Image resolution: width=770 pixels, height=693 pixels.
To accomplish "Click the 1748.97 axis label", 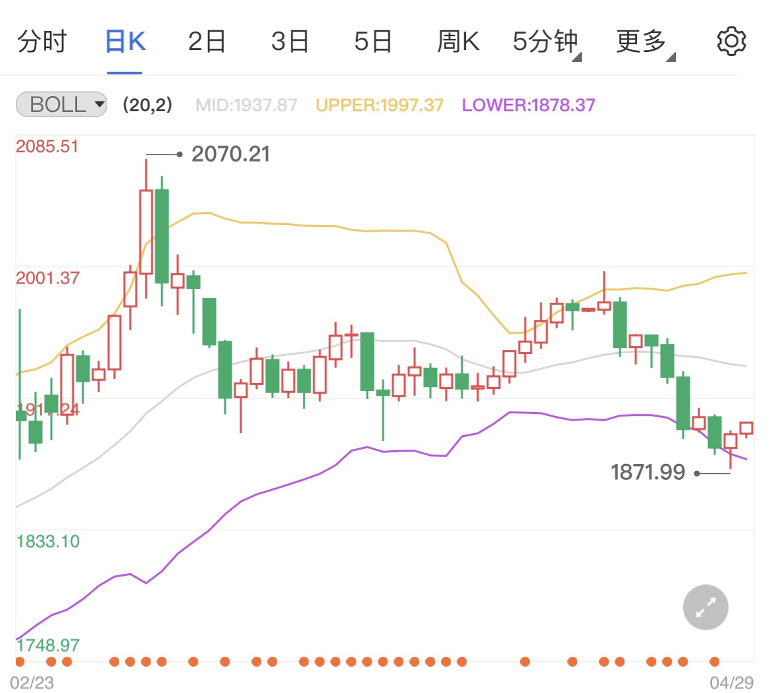I will [47, 645].
